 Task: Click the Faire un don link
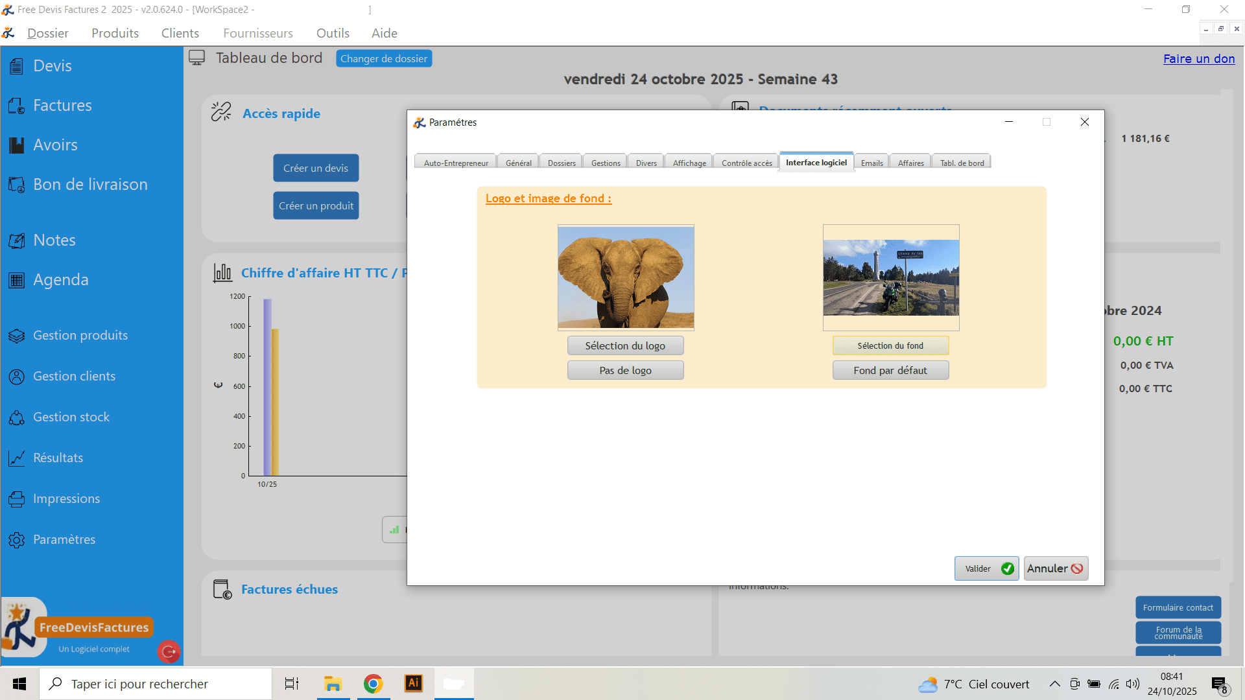1198,58
